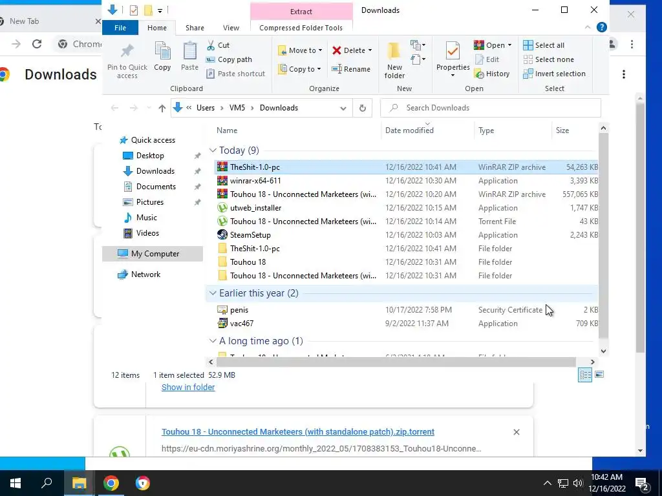This screenshot has width=662, height=496.
Task: Click the Copy icon in Clipboard group
Action: pyautogui.click(x=162, y=51)
